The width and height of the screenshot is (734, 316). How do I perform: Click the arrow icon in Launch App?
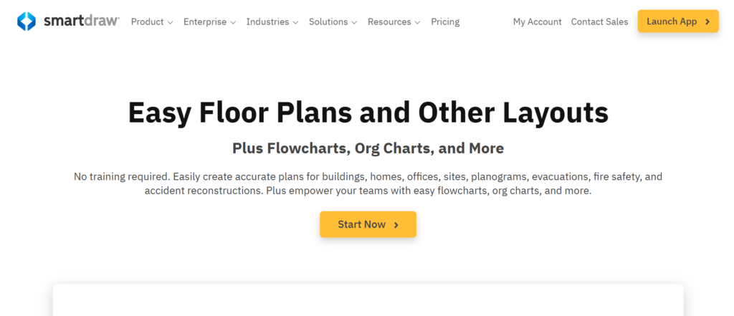click(707, 21)
